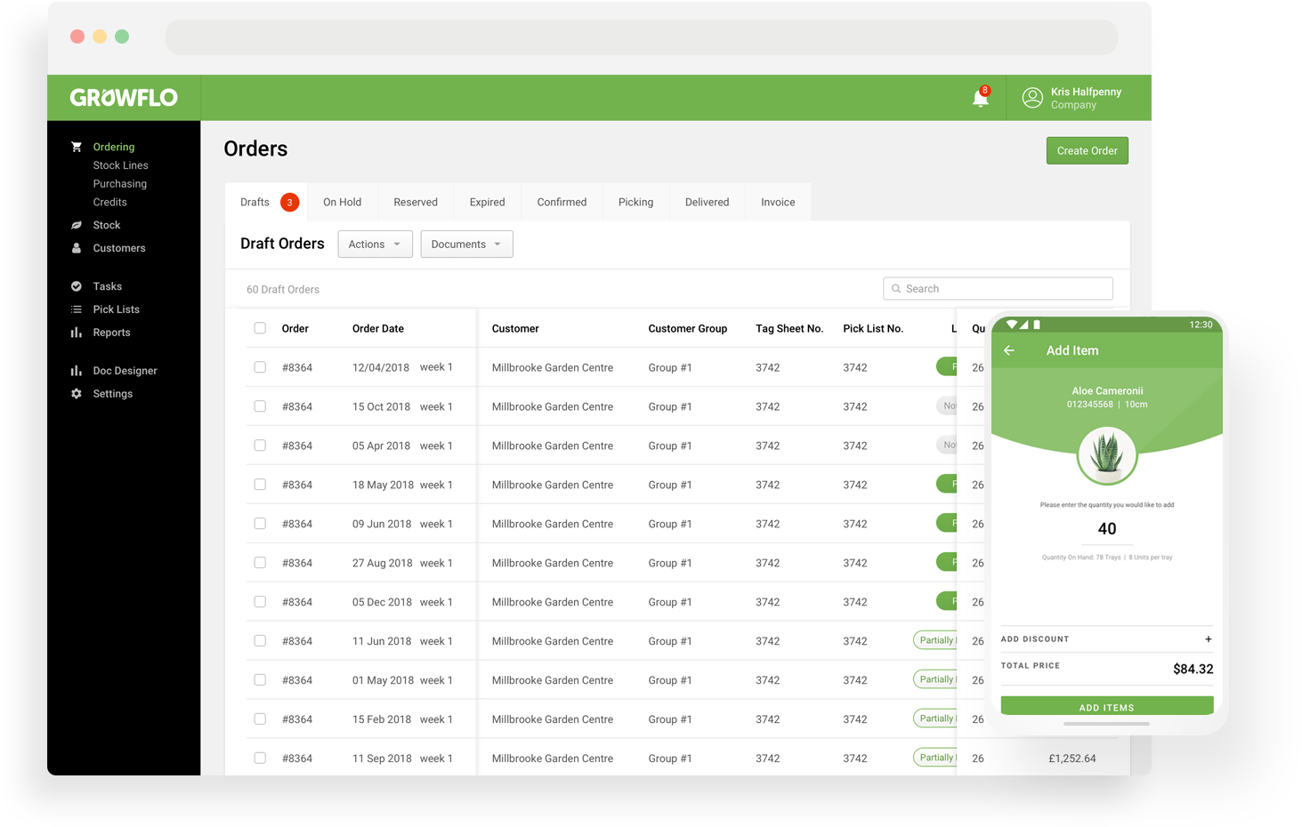Viewport: 1302px width, 827px height.
Task: Select all orders with the header checkbox
Action: coord(260,327)
